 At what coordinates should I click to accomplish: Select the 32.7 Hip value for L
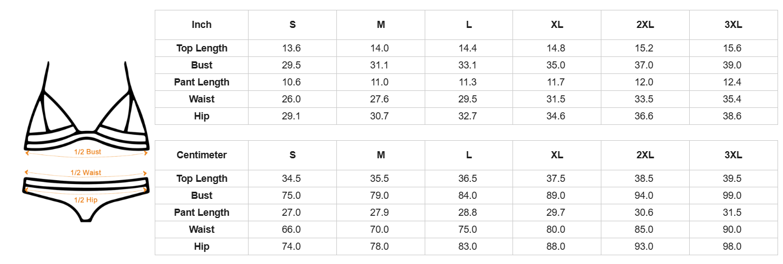click(468, 116)
